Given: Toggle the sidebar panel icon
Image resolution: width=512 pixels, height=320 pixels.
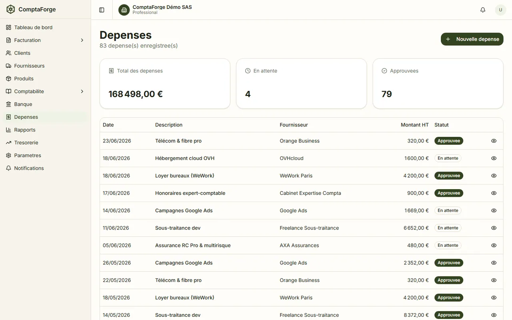Looking at the screenshot, I should 102,10.
